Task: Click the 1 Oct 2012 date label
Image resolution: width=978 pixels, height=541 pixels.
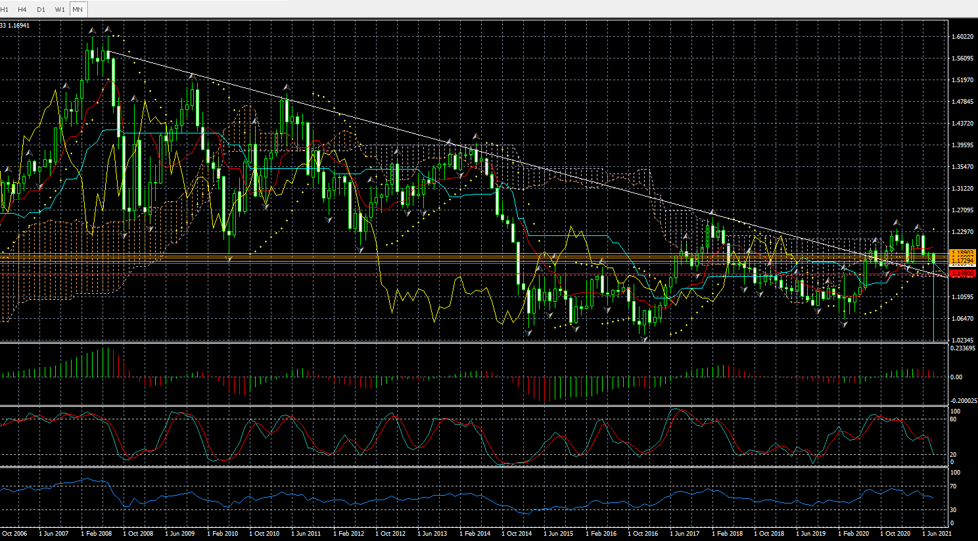Action: pos(390,534)
